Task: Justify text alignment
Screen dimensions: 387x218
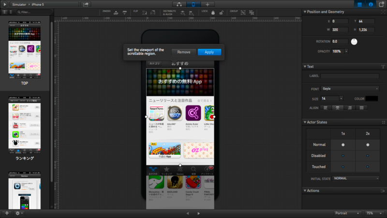Action: point(361,108)
